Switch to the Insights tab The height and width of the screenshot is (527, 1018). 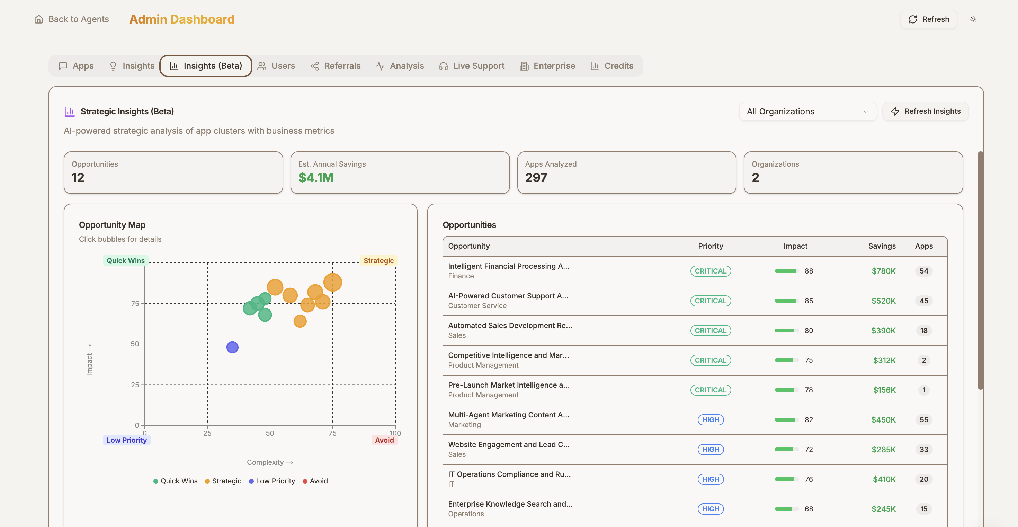coord(132,66)
